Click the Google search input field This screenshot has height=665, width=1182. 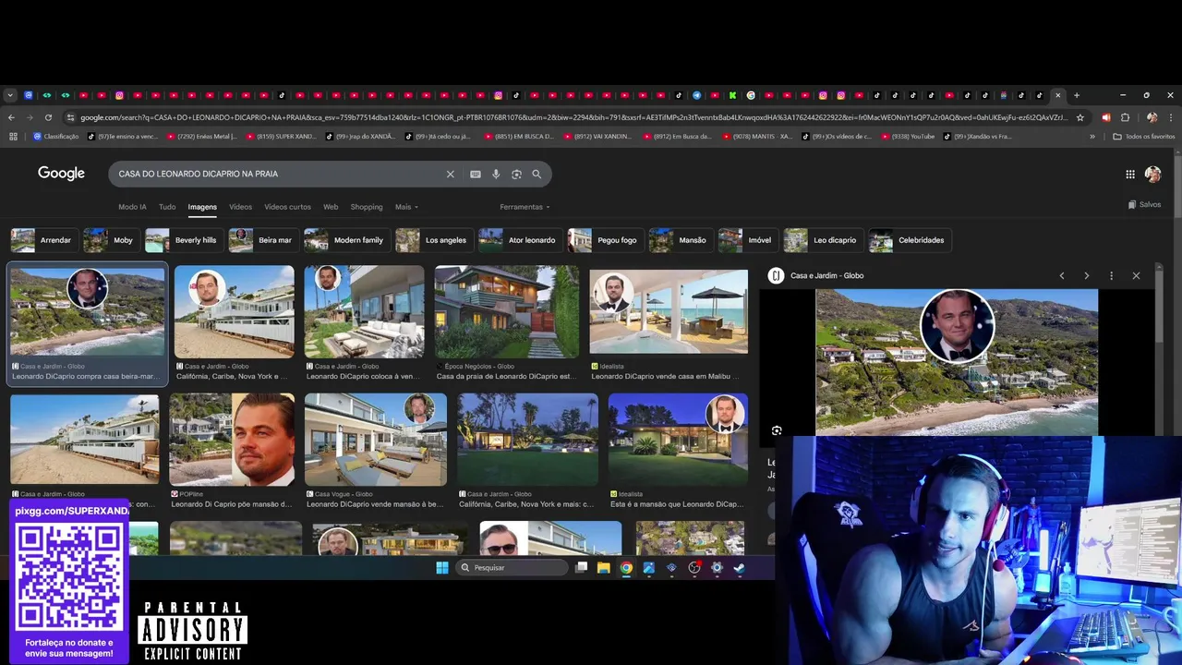277,174
